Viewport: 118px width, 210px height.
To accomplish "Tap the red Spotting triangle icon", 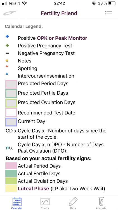I will click(7, 66).
